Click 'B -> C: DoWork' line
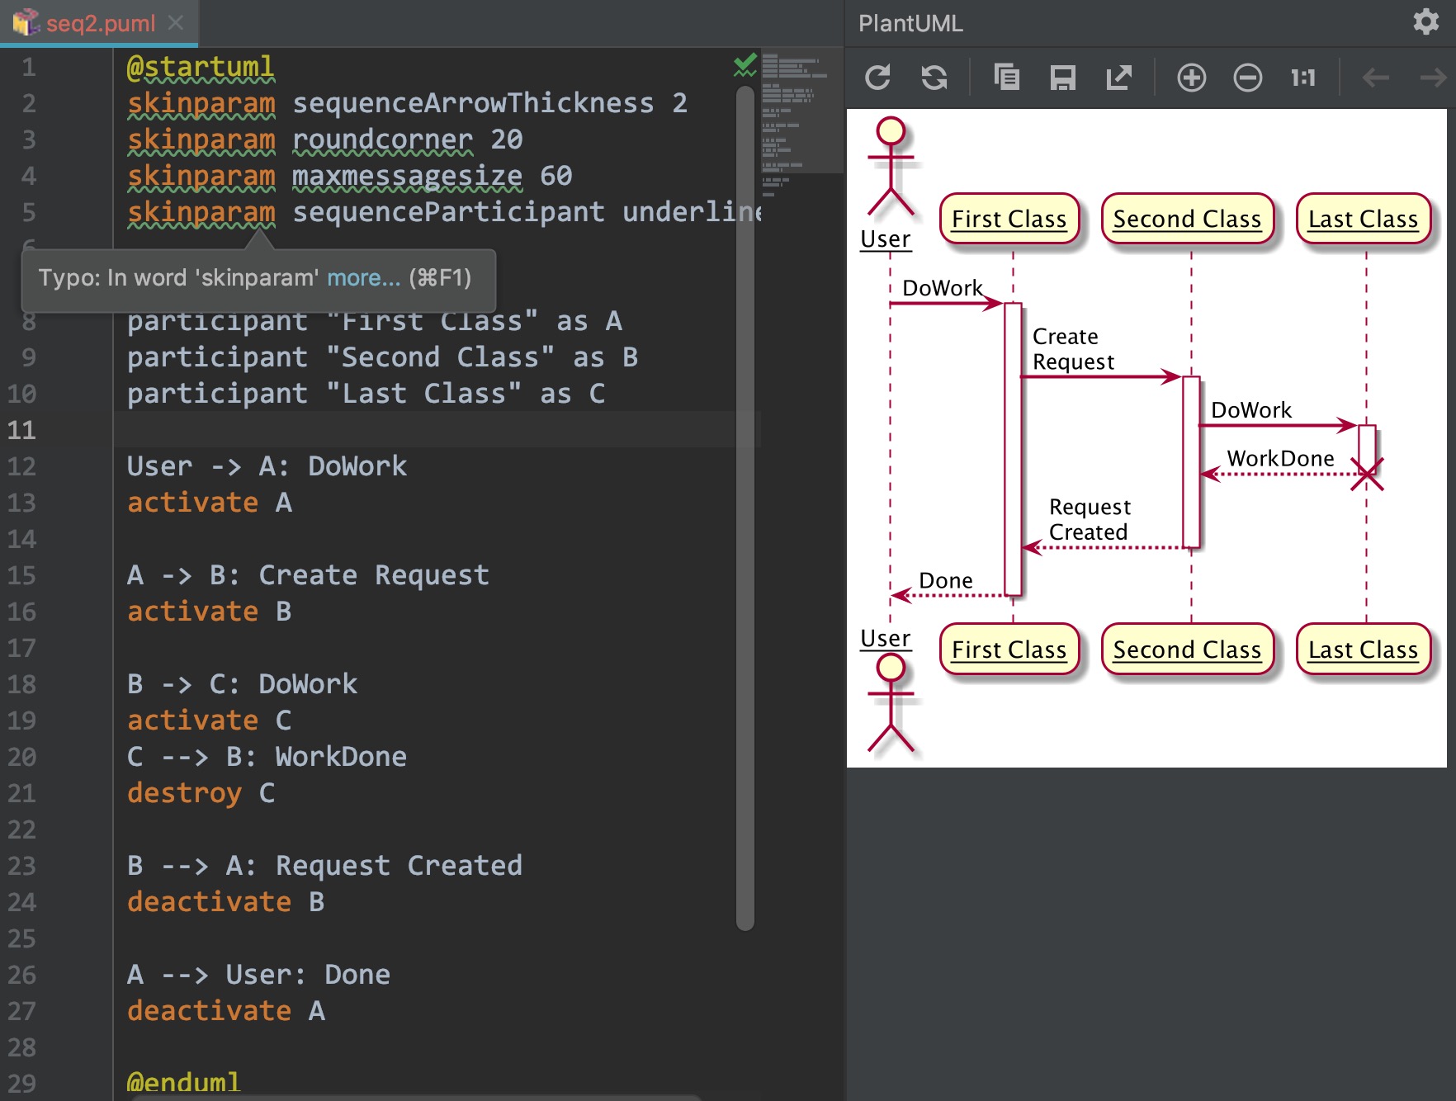Image resolution: width=1456 pixels, height=1101 pixels. click(x=242, y=684)
